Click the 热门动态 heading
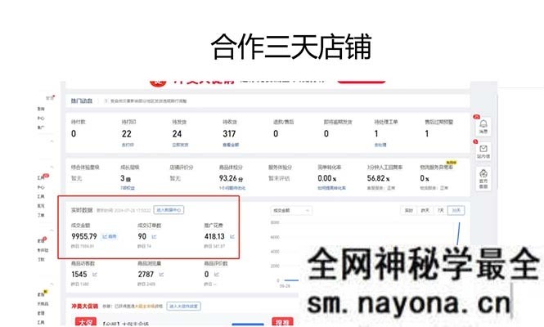544x327 pixels. tap(82, 101)
